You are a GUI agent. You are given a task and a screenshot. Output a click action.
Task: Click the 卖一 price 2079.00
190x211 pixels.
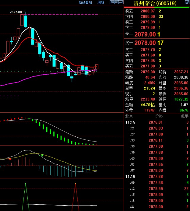coord(145,34)
